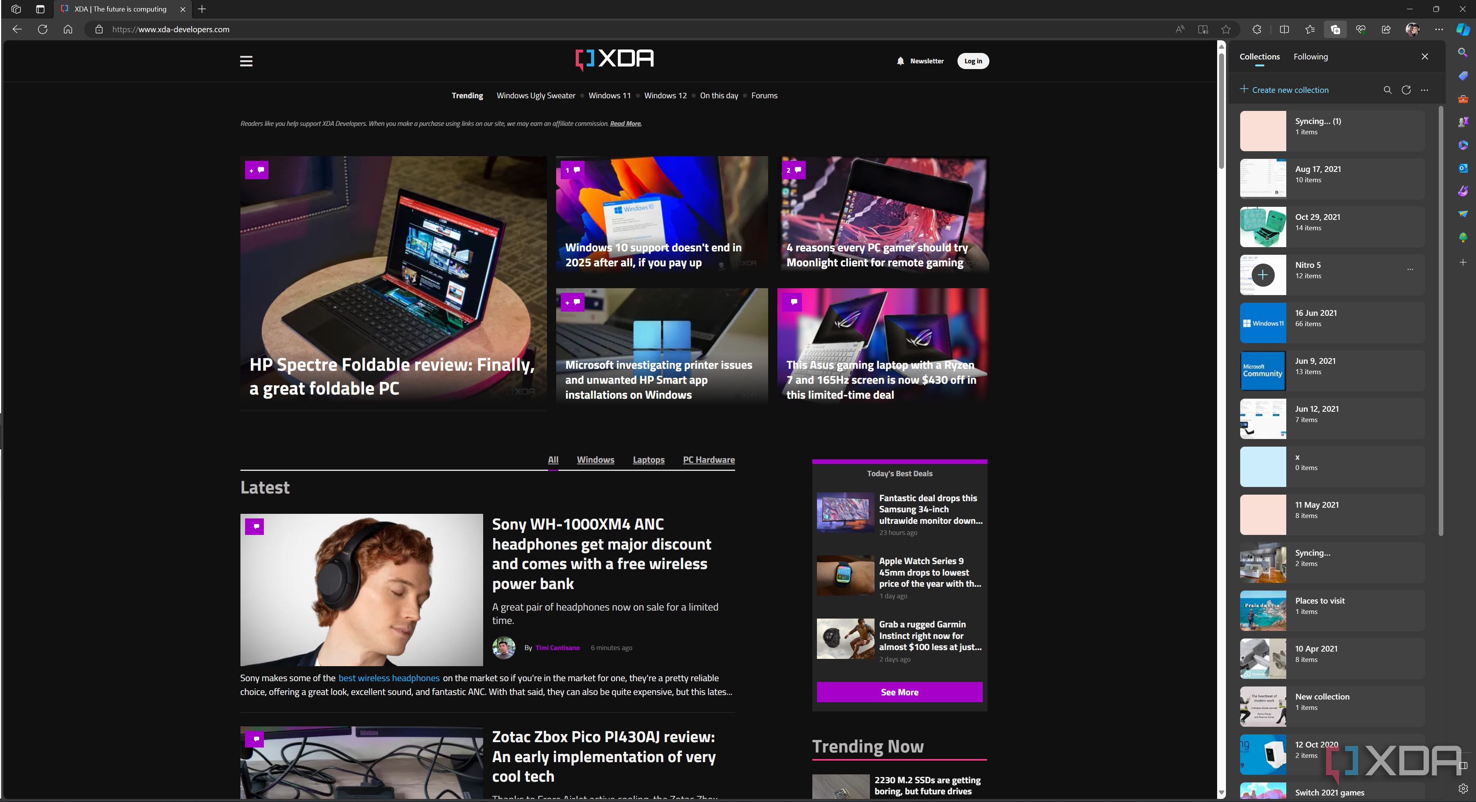
Task: Open the E-tree sidebar icon
Action: 1463,237
